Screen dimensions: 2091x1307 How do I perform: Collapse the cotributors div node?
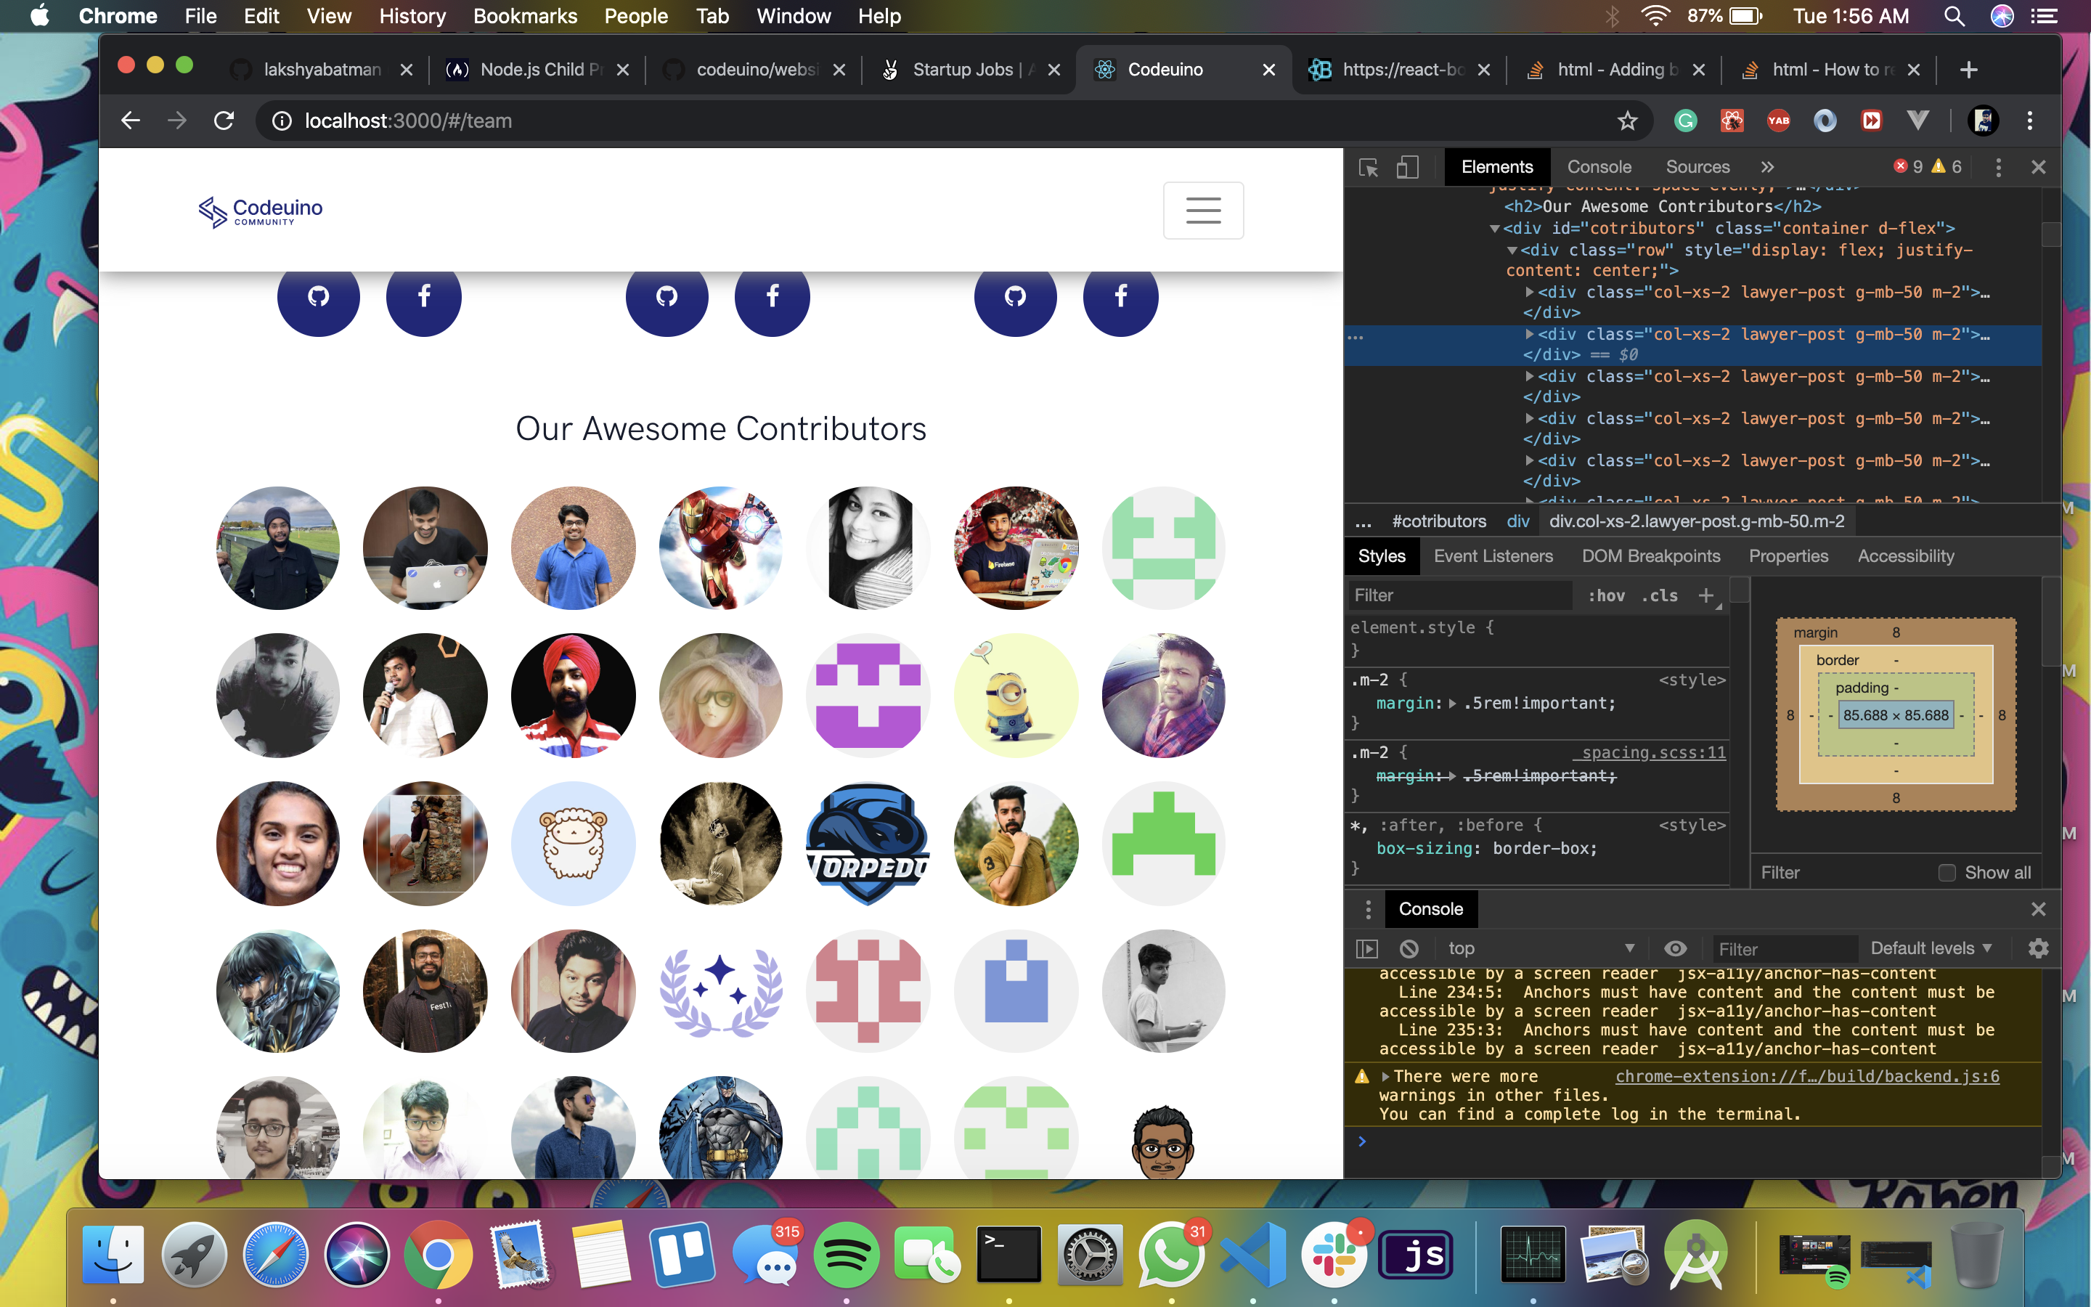pos(1494,228)
